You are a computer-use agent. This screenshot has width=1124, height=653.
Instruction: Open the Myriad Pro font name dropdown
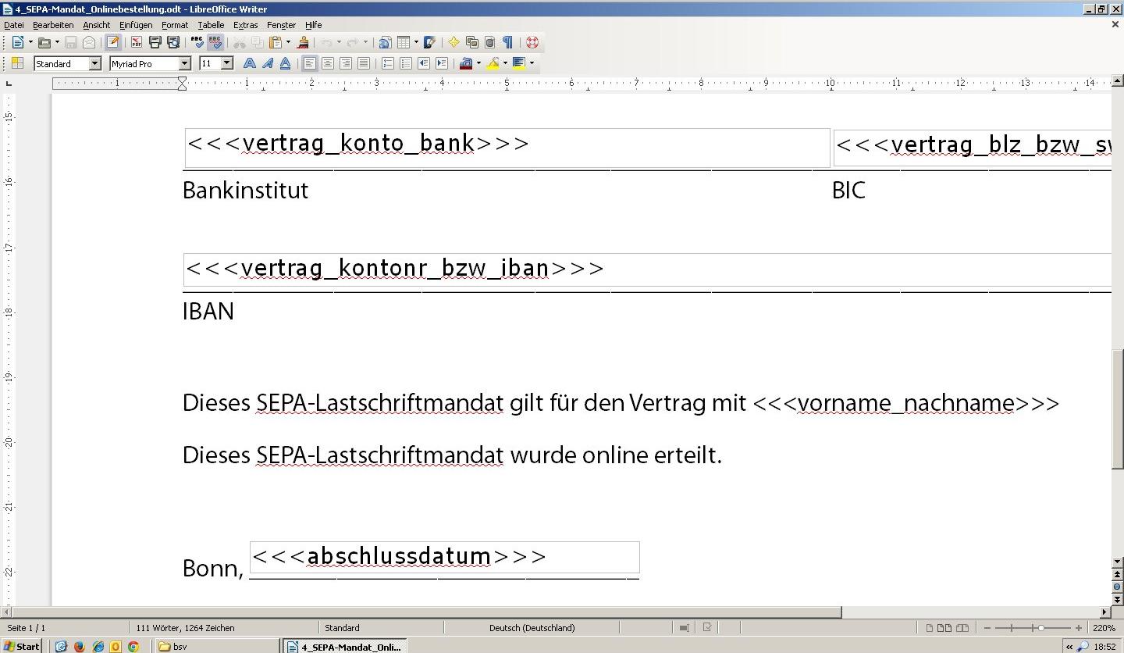coord(185,63)
